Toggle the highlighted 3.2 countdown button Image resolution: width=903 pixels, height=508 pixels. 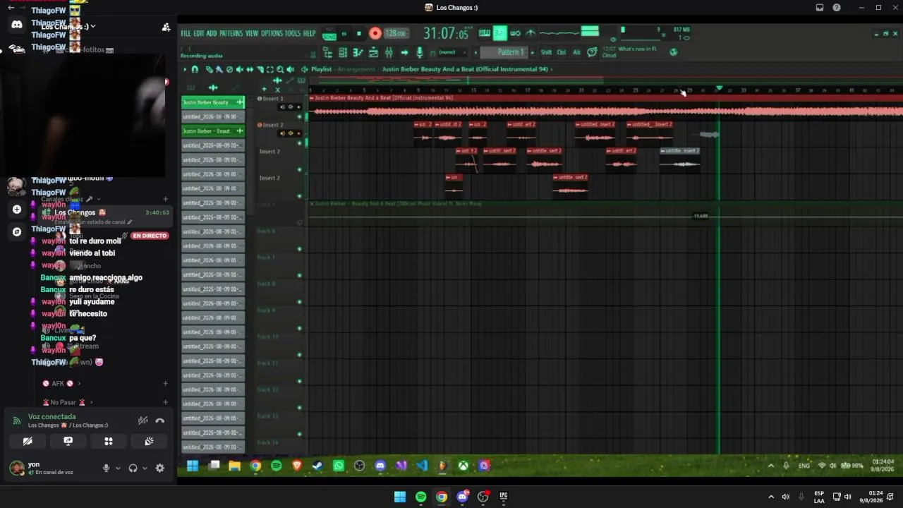(499, 33)
